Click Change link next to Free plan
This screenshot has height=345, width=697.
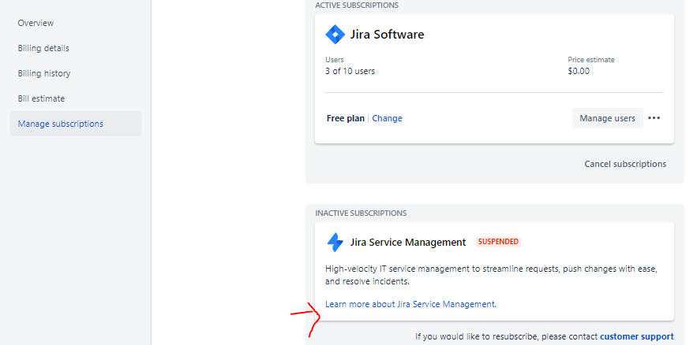387,118
